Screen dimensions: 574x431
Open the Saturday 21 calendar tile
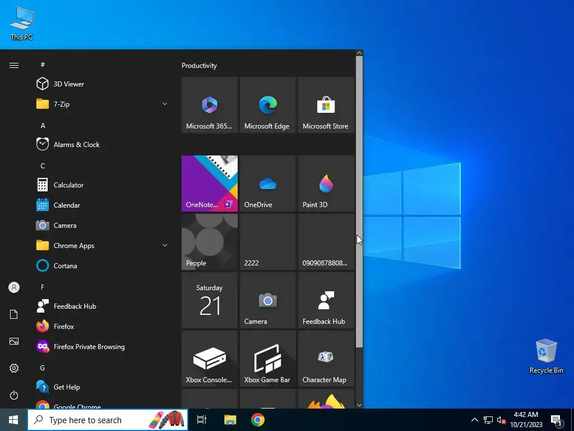[210, 300]
